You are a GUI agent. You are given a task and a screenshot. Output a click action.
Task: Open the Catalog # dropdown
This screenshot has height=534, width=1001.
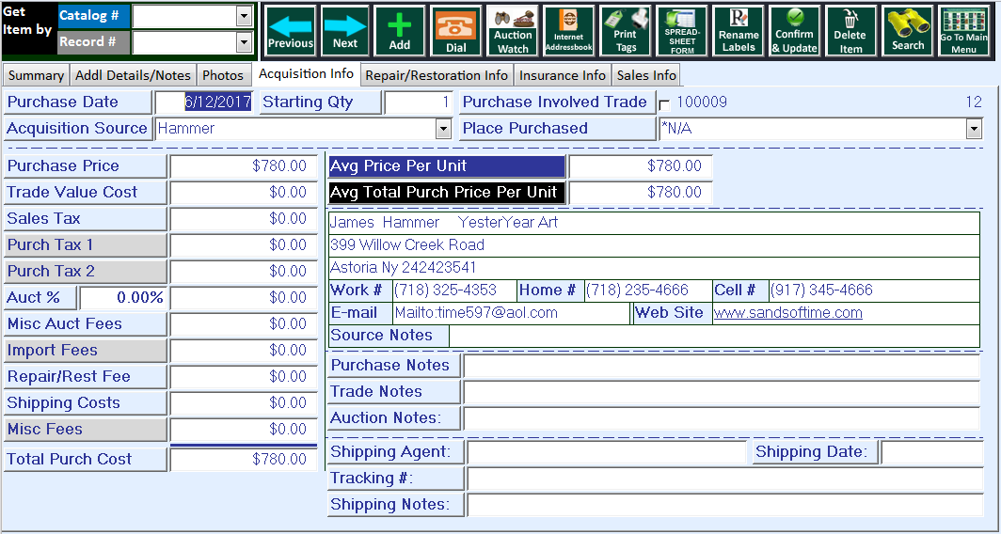[x=244, y=16]
